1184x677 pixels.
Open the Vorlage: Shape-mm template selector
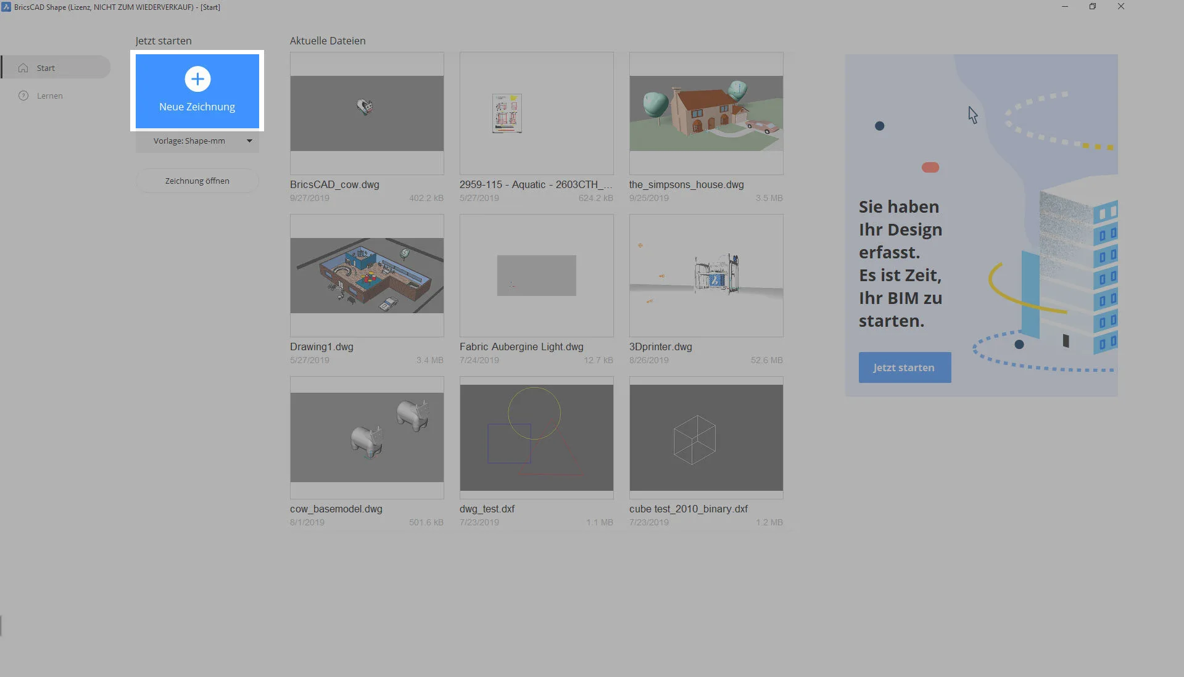pos(189,141)
